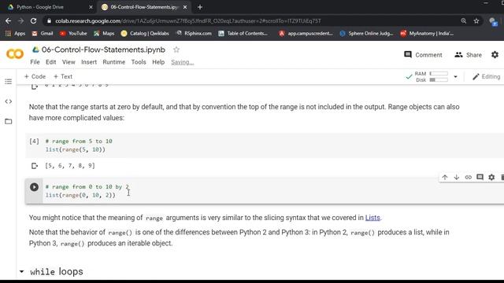The image size is (504, 283).
Task: Open the Files sidebar panel
Action: coord(9,121)
